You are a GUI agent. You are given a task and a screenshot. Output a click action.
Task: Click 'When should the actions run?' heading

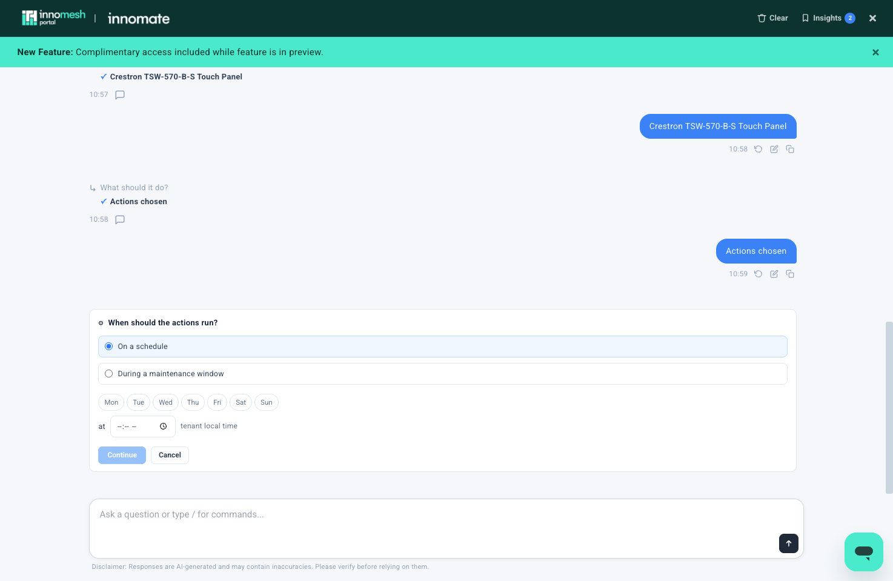coord(163,323)
